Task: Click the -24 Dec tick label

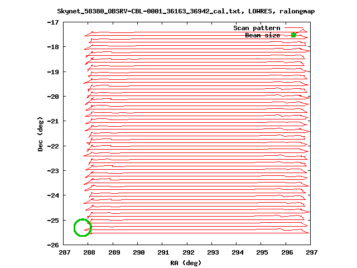Action: tap(53, 195)
